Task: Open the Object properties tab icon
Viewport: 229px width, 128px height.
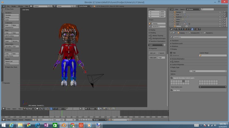Action: (x=185, y=29)
